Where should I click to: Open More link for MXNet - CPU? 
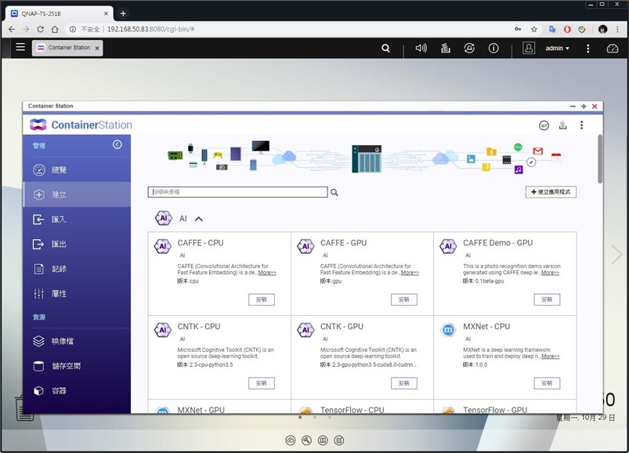550,357
